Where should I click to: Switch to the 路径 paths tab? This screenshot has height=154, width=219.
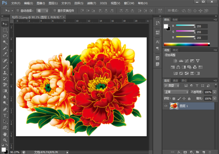tap(184, 80)
